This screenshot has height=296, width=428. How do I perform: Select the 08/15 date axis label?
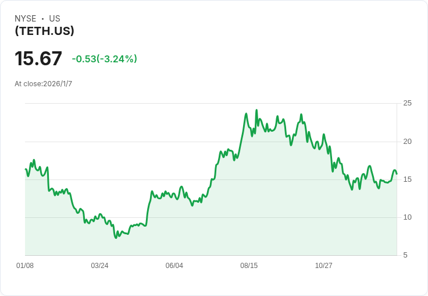(249, 265)
